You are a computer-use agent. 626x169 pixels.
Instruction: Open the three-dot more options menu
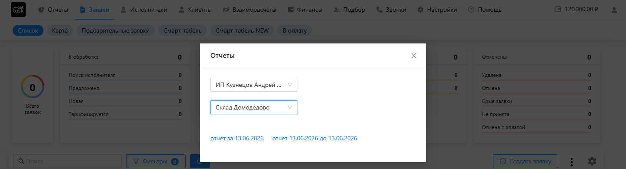572,161
